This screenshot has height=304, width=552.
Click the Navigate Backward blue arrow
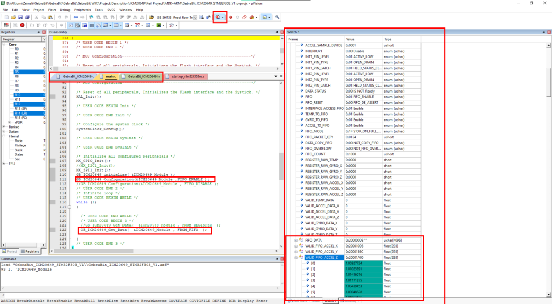[x=75, y=17]
